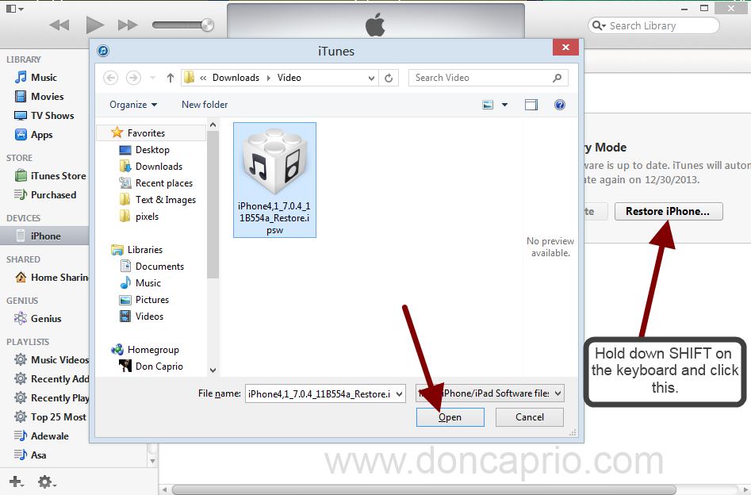Refresh the Video folder listing
Viewport: 751px width, 495px height.
coord(389,78)
